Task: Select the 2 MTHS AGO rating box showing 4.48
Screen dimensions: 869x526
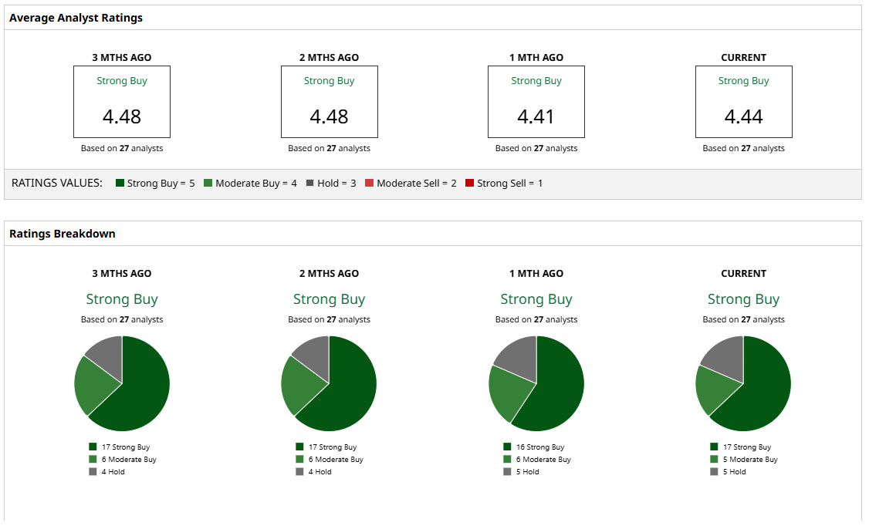Action: [x=330, y=102]
